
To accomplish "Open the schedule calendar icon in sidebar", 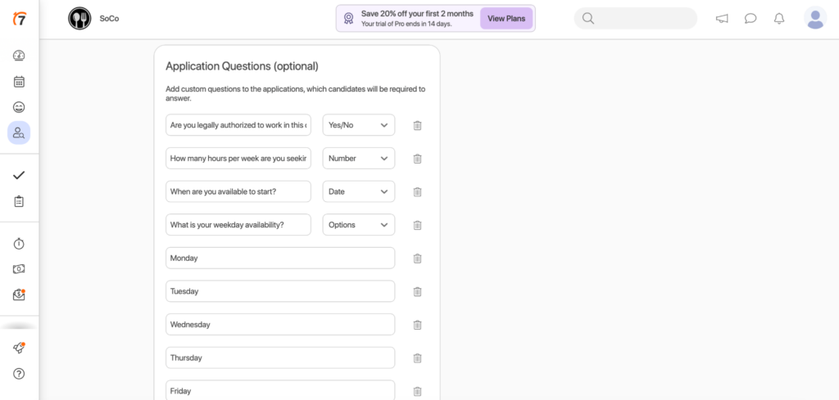I will [x=19, y=82].
